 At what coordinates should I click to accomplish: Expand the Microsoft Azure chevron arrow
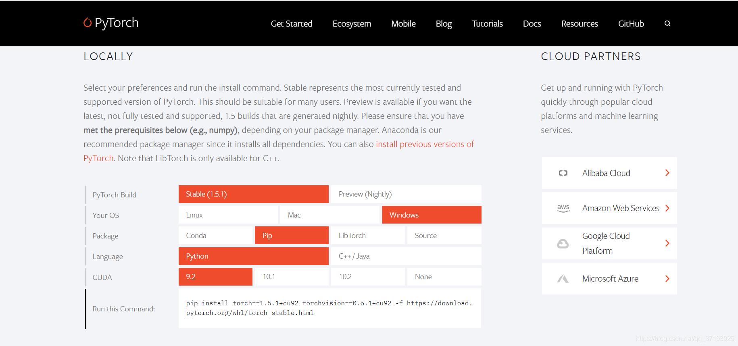tap(667, 279)
